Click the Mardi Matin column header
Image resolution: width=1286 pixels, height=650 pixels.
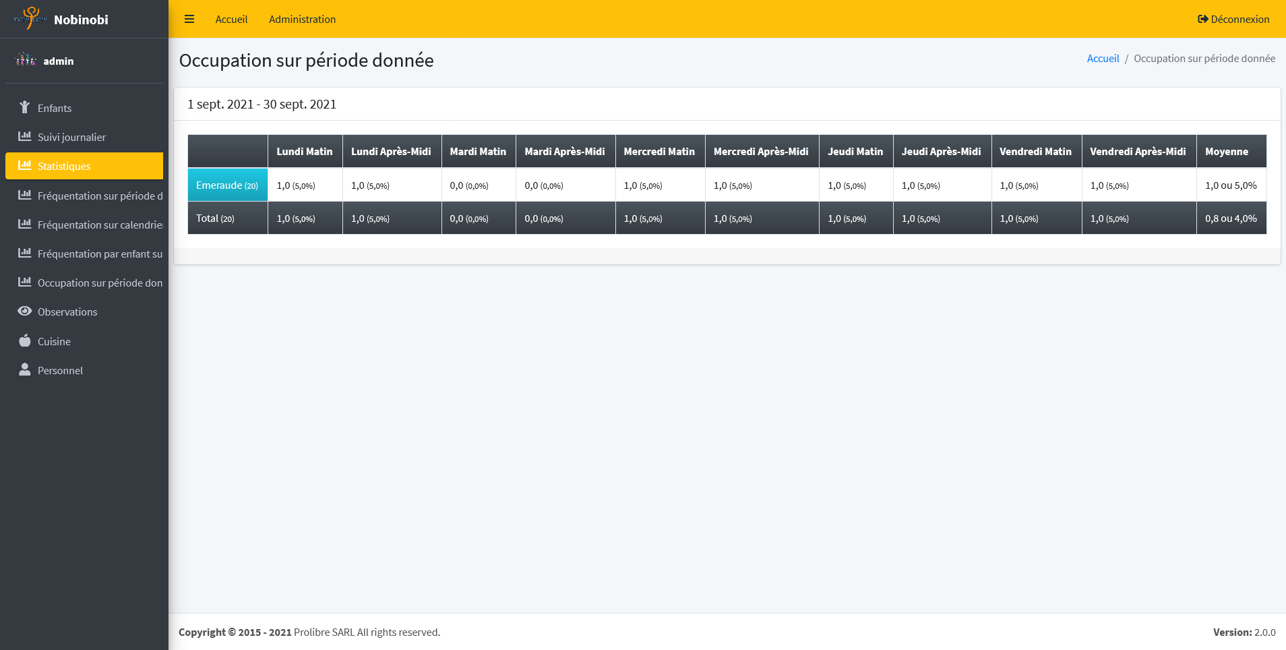479,151
